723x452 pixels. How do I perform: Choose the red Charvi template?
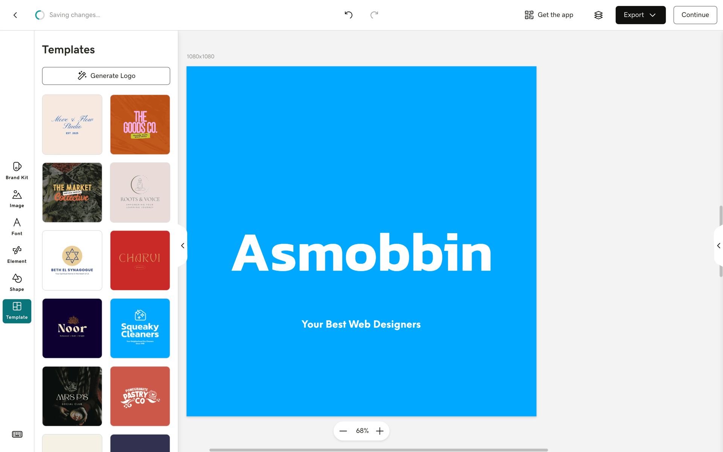click(140, 260)
